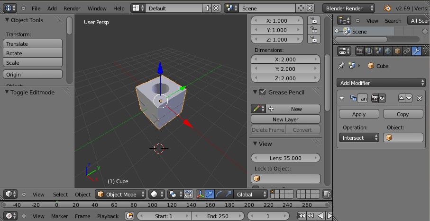Click the Blender logo icon
This screenshot has width=430, height=221.
coord(387,8)
